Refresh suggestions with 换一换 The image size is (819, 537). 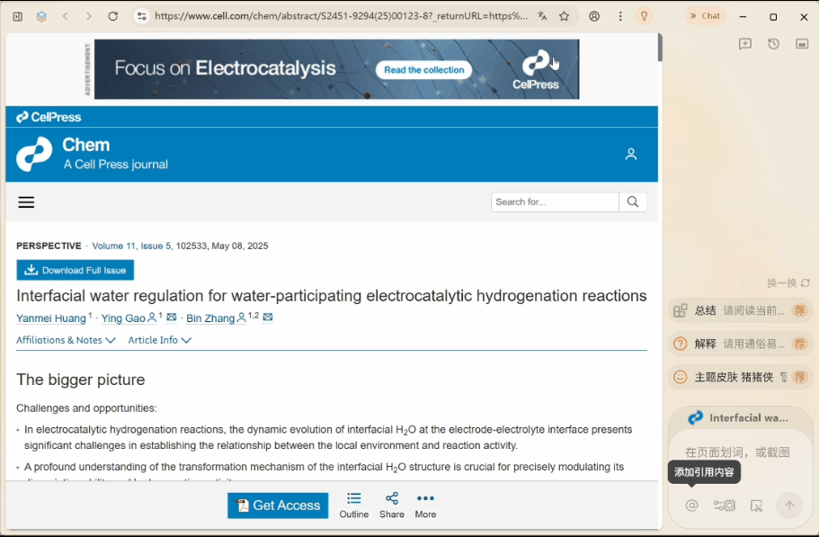[x=788, y=283]
